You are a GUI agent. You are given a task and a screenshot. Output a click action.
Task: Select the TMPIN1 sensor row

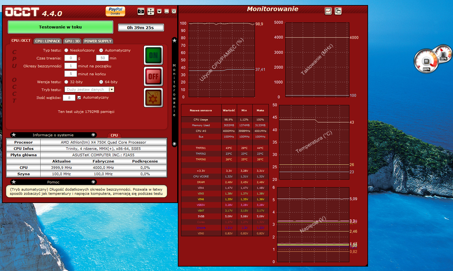tap(225, 148)
